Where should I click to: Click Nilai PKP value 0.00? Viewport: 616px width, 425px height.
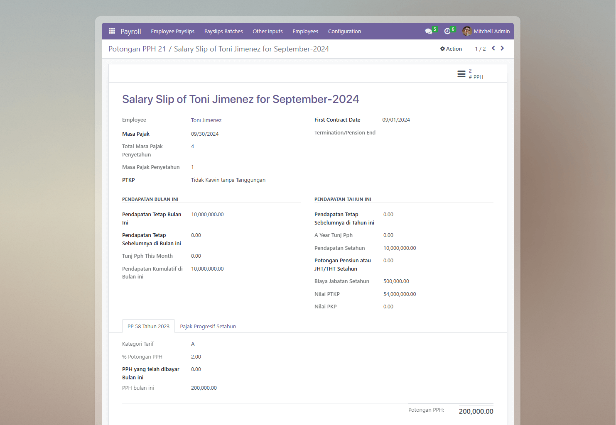[x=388, y=306]
